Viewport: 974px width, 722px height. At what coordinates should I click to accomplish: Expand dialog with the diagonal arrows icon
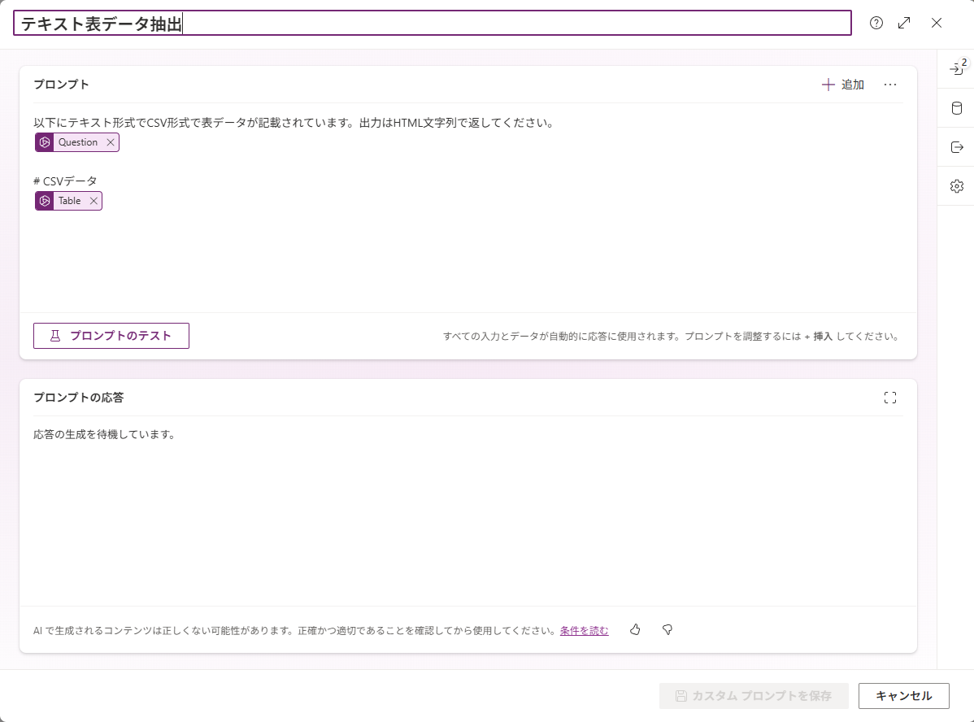click(904, 23)
